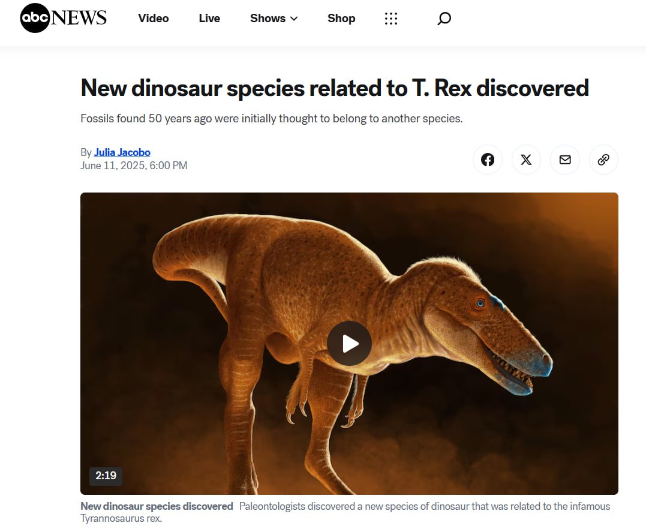Play the dinosaur video

[349, 344]
